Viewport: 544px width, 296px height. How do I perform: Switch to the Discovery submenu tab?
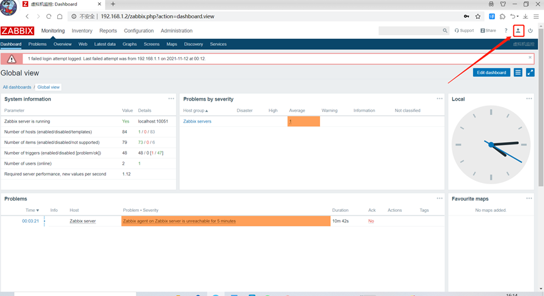coord(193,44)
